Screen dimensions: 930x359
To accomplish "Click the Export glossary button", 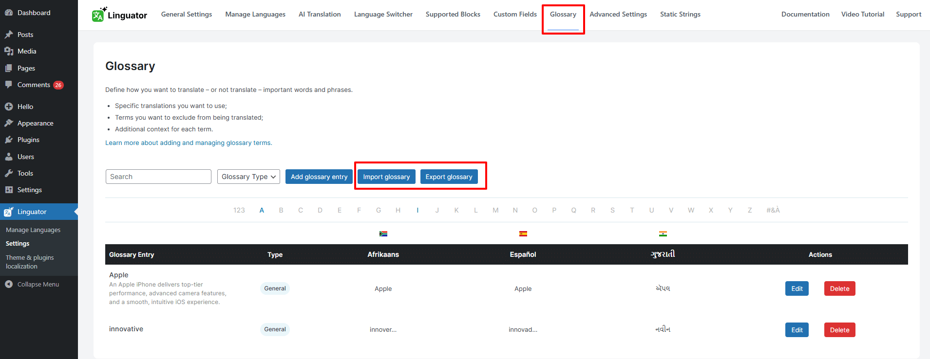I will click(449, 177).
